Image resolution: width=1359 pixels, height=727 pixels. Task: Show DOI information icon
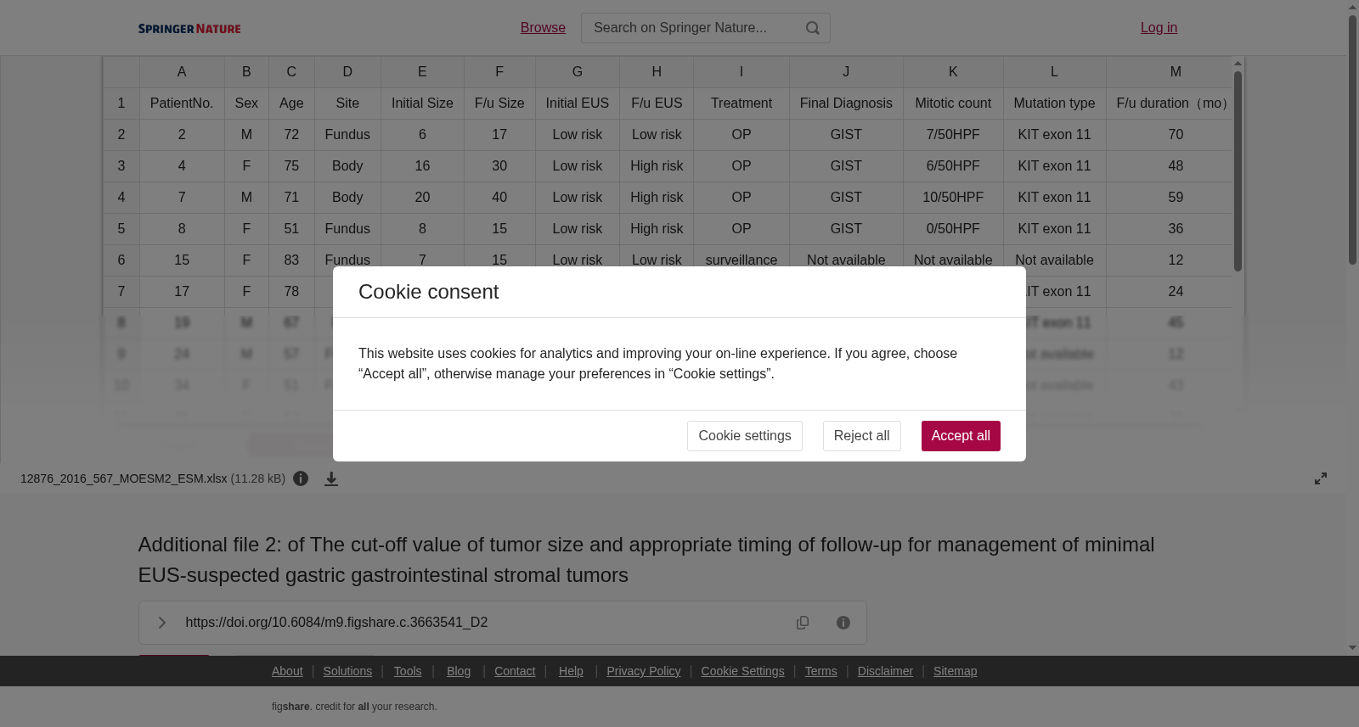843,623
